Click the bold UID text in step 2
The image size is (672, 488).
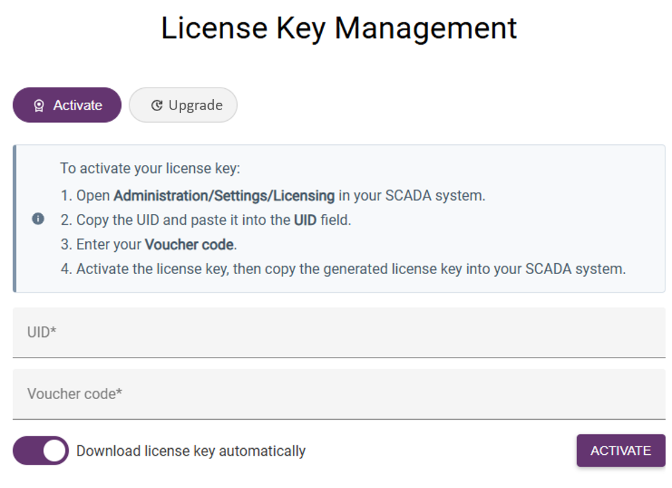click(305, 220)
